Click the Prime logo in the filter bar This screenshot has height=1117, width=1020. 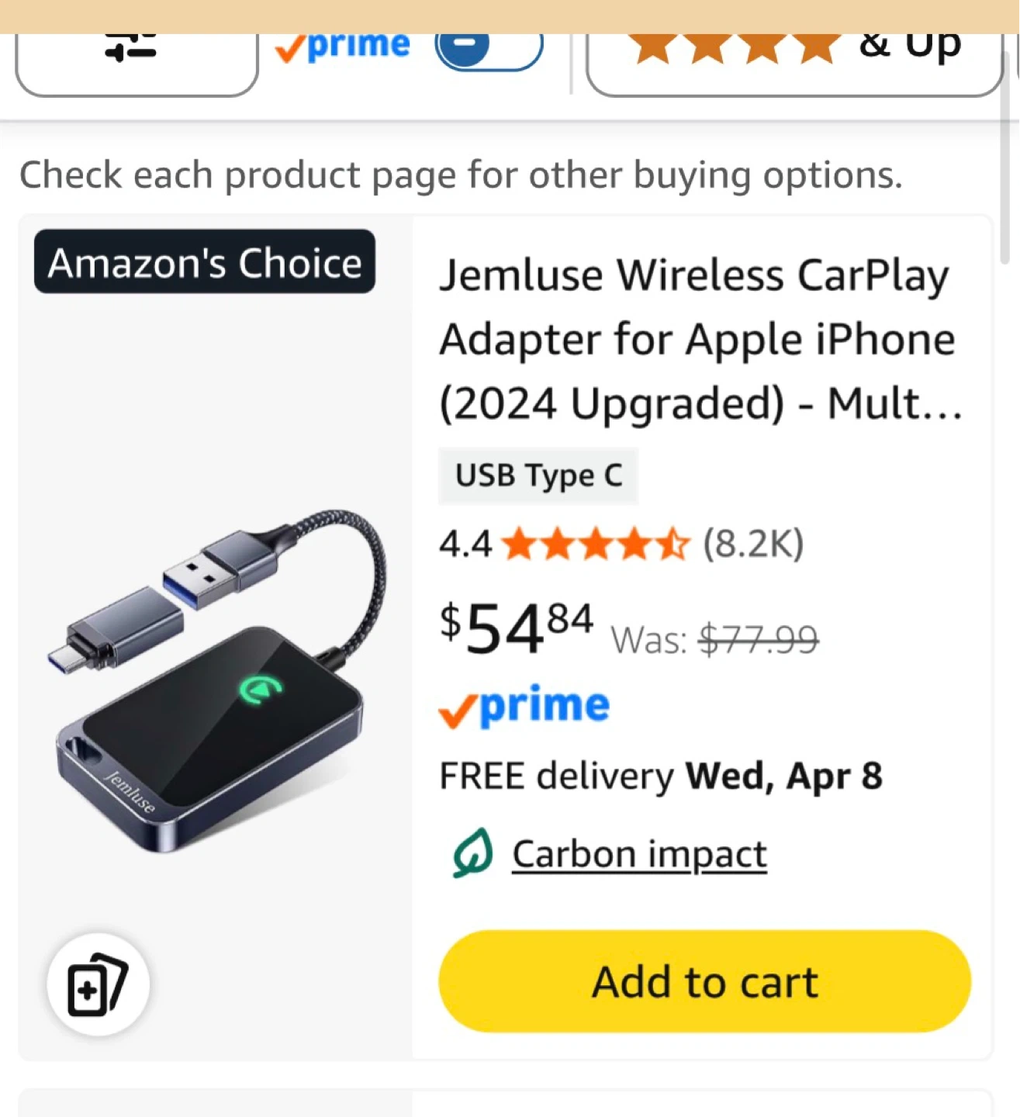click(x=344, y=47)
